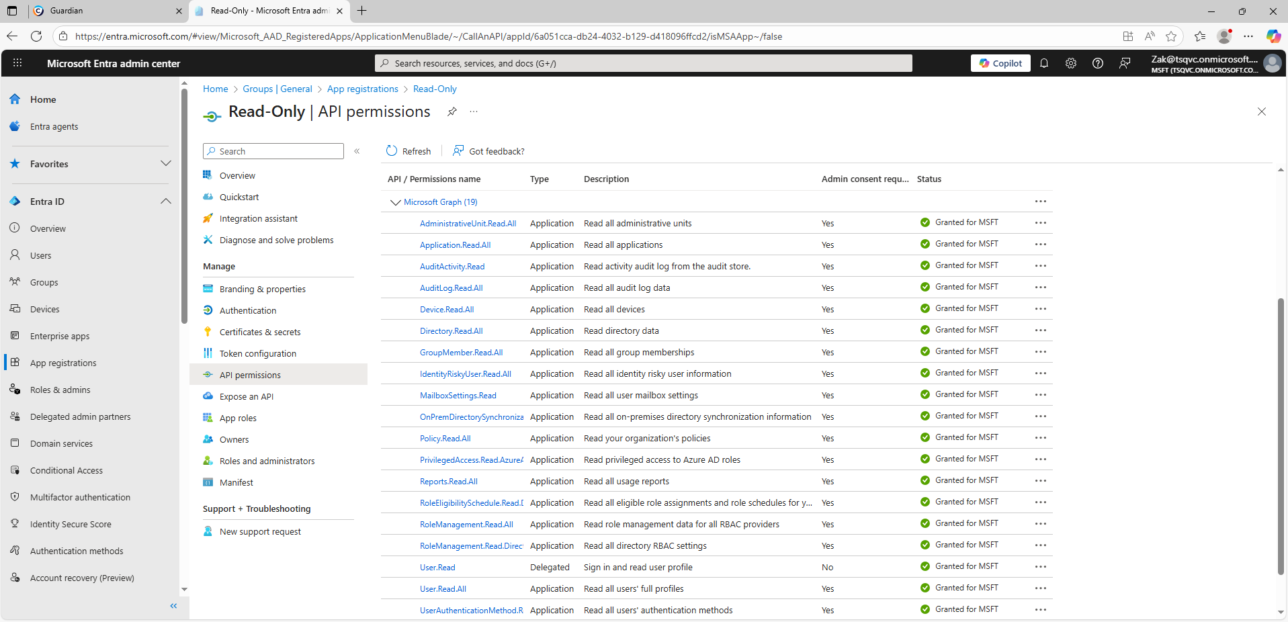Open the app launcher waffle icon
1288x622 pixels.
pos(17,63)
